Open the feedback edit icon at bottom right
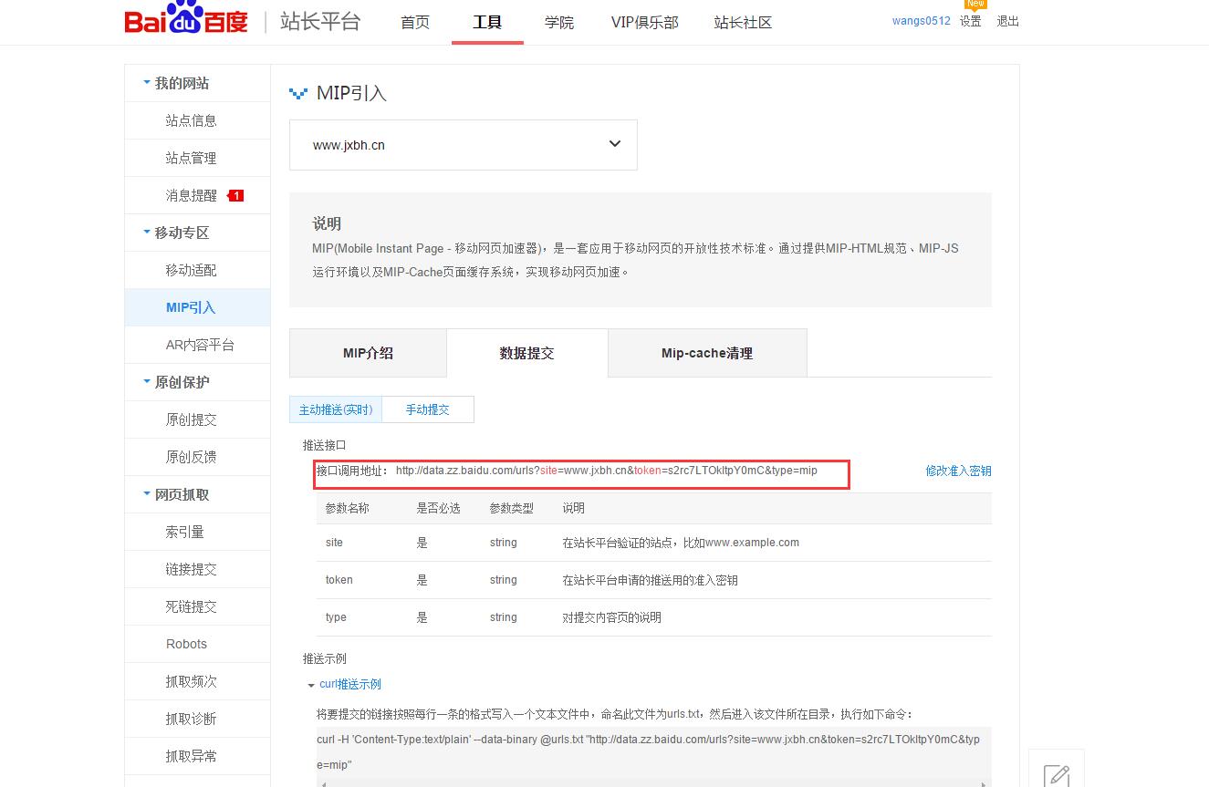This screenshot has height=787, width=1209. (1057, 775)
